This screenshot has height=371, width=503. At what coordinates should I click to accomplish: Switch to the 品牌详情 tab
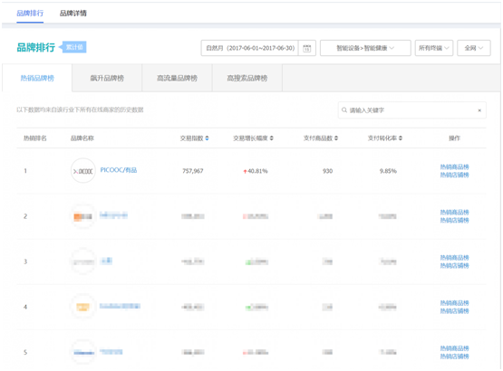73,14
